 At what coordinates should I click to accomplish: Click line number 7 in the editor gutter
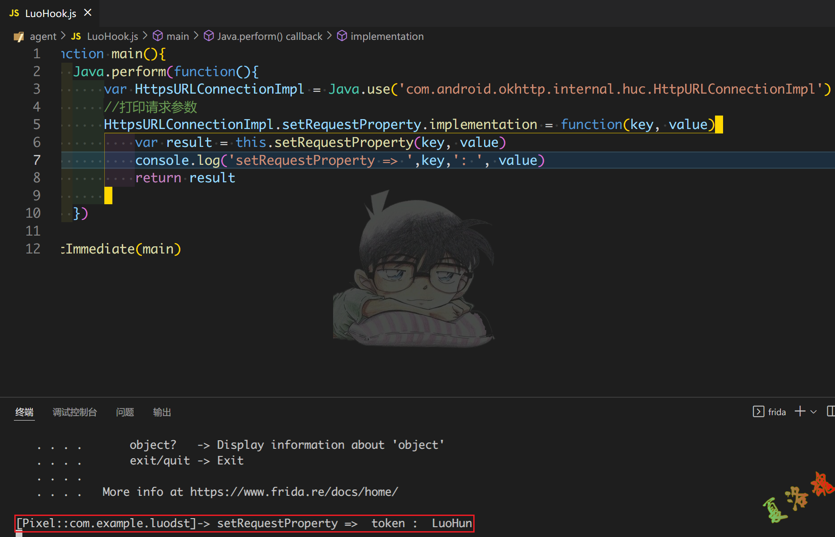(x=36, y=160)
